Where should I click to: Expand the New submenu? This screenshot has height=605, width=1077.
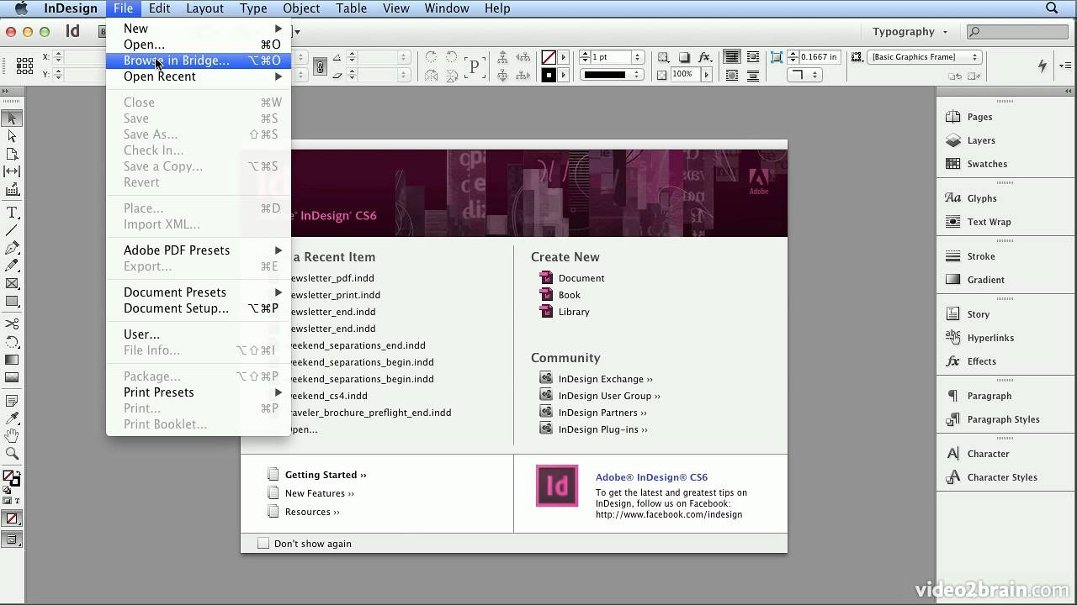click(x=198, y=29)
